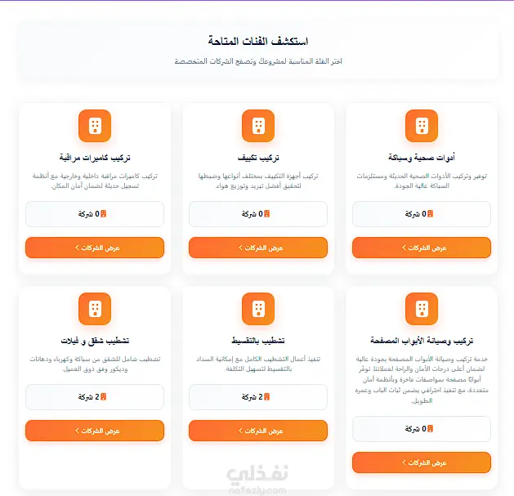
Task: Click the orange icon above تركيب تكييف
Action: tap(258, 126)
